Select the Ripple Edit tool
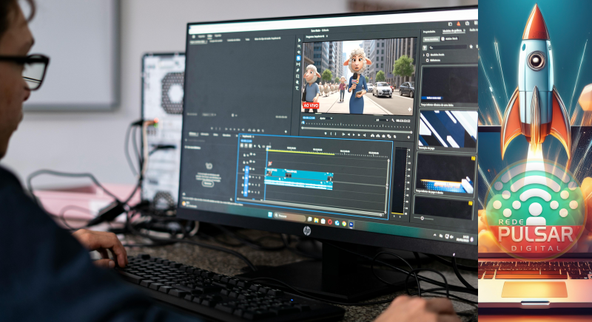 pos(299,52)
